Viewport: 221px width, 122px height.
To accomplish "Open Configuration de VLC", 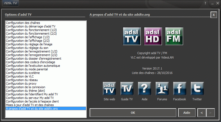I will tap(46, 76).
